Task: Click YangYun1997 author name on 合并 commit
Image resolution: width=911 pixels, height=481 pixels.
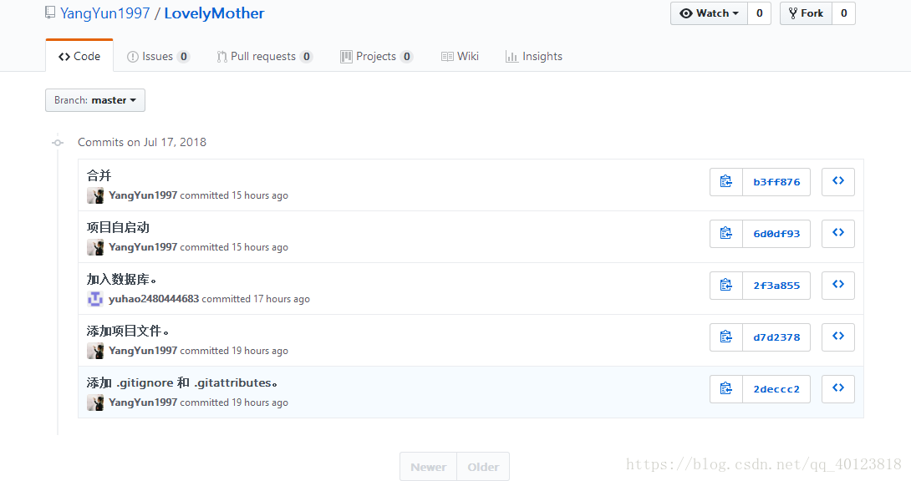Action: (143, 195)
